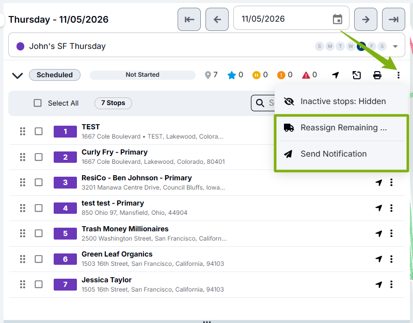Screen dimensions: 413x323
Task: Open three-dot menu for Jessica Taylor stop
Action: [391, 284]
